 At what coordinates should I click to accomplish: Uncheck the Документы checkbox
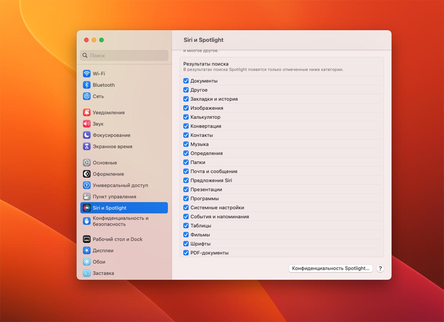186,81
